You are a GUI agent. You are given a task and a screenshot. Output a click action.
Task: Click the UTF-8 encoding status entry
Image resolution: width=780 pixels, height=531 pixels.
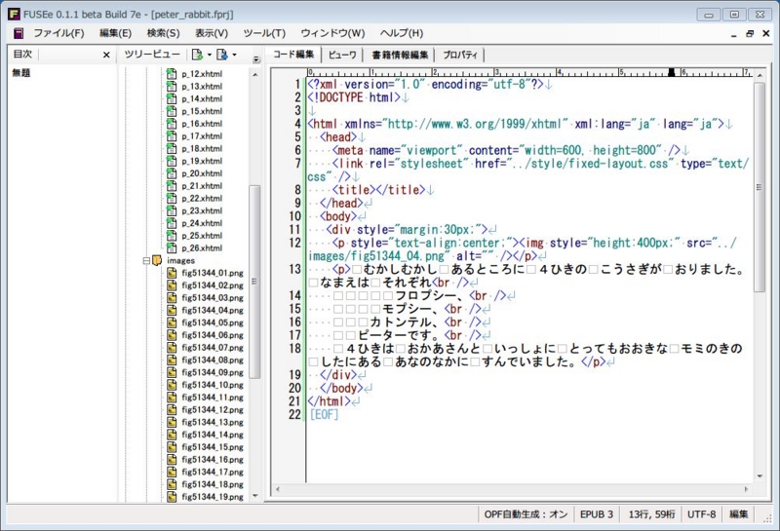pyautogui.click(x=701, y=514)
